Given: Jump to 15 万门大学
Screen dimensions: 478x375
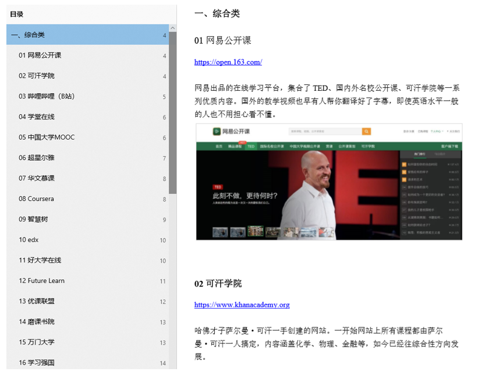Looking at the screenshot, I should pos(87,342).
